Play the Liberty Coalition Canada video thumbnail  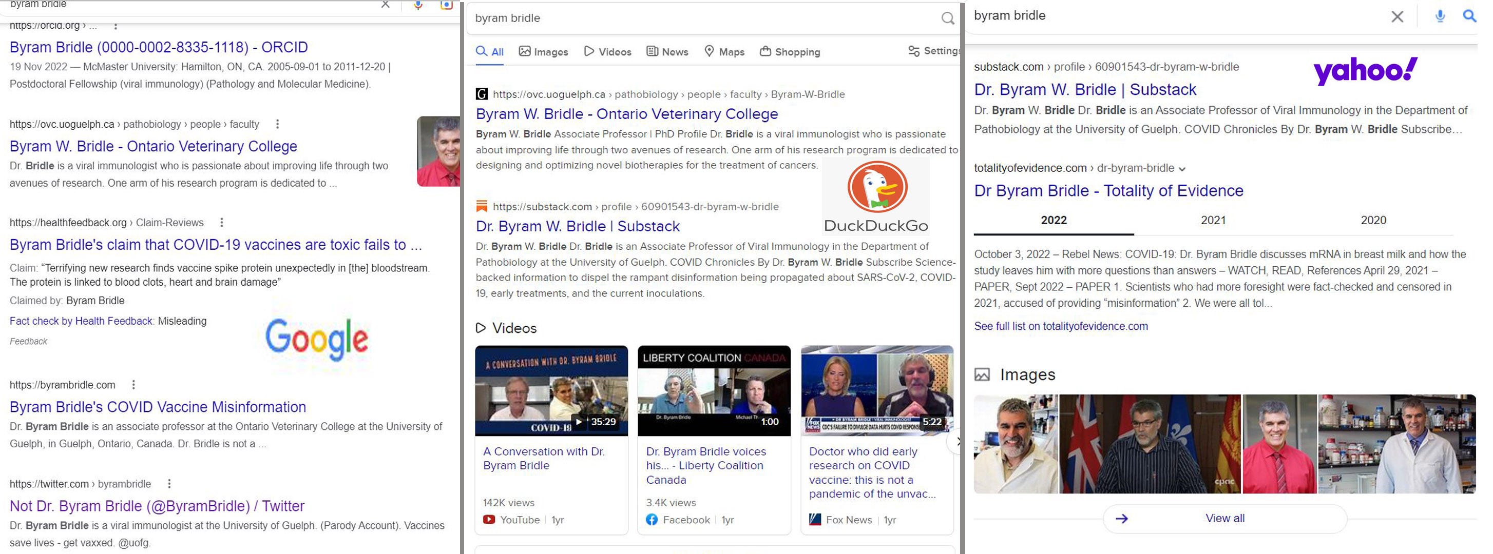pos(714,391)
